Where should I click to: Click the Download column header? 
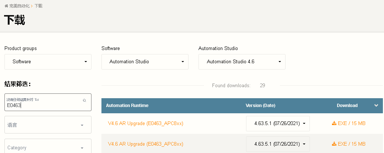tap(347, 106)
